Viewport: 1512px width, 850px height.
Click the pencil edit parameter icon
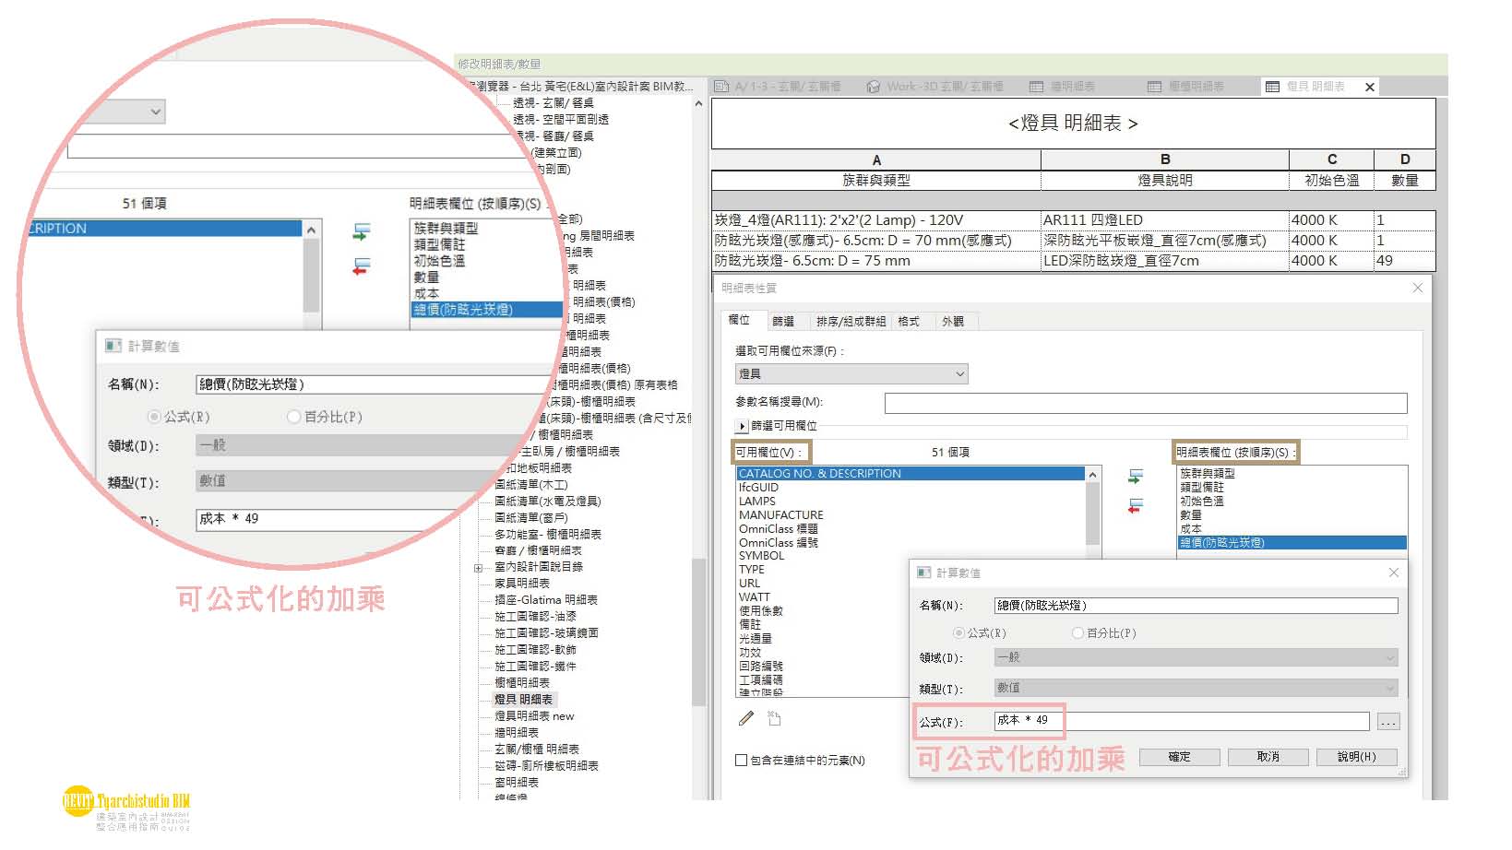(746, 718)
